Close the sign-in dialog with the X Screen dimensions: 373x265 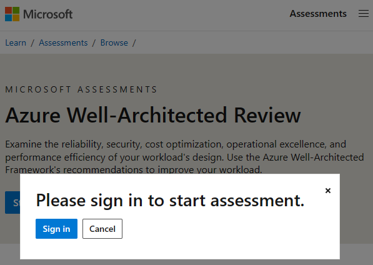pos(328,191)
